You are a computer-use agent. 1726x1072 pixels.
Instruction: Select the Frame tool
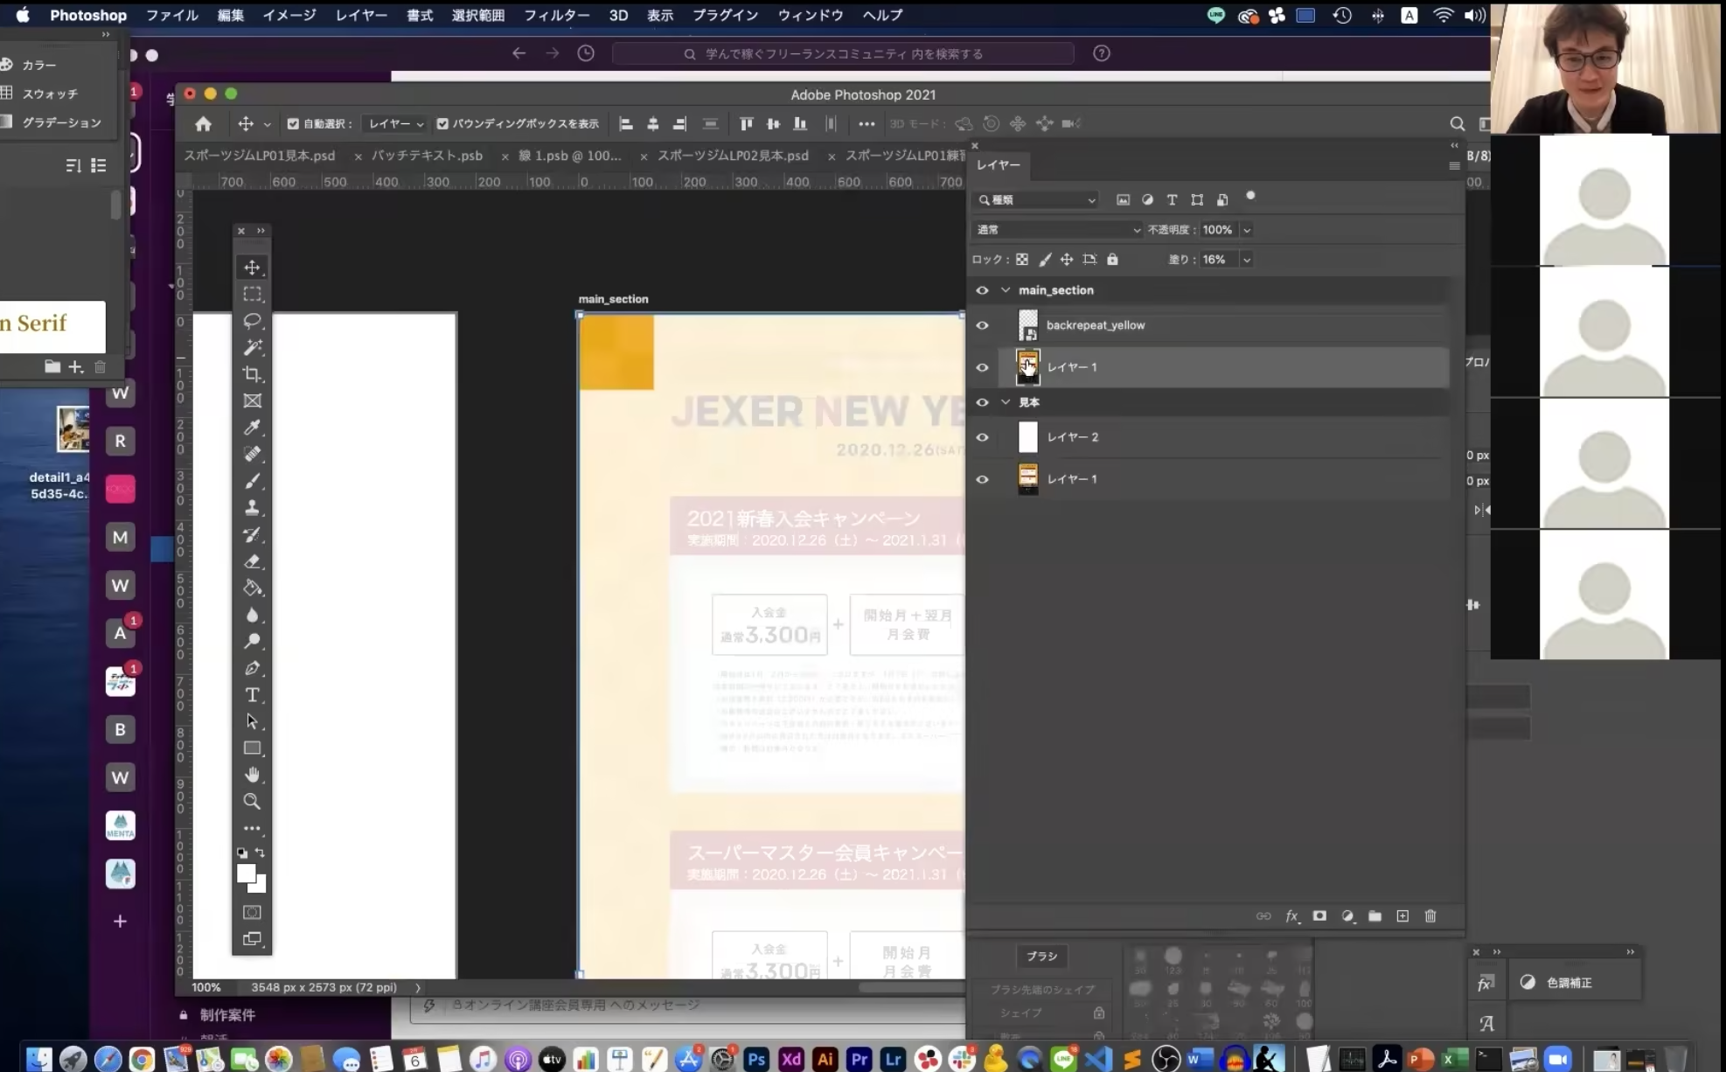point(252,400)
